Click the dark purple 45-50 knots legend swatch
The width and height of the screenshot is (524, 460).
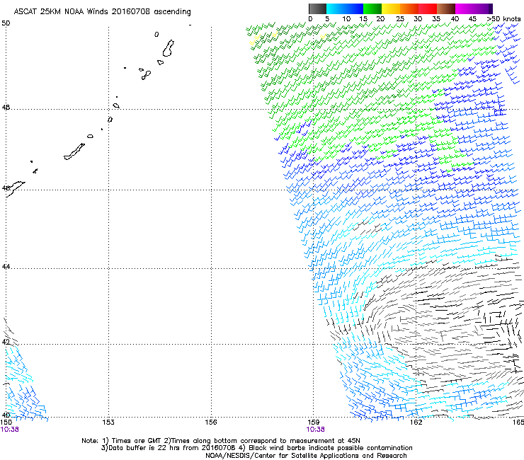pos(483,8)
